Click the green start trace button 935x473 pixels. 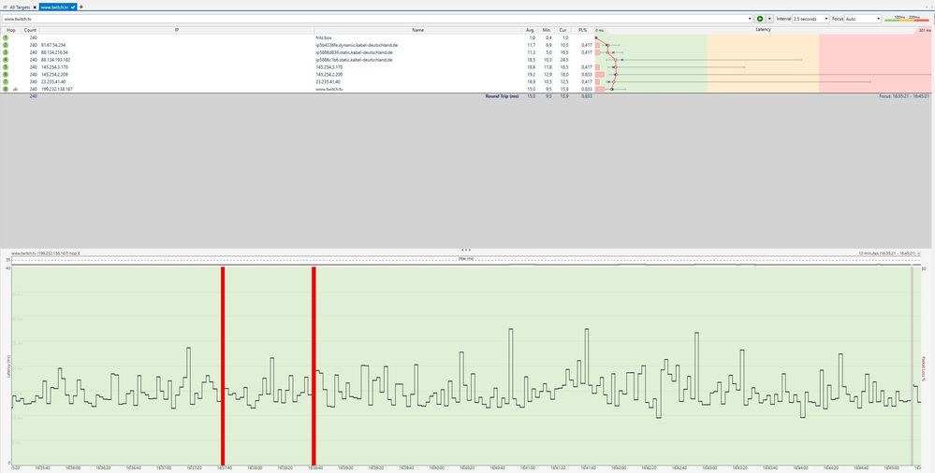click(760, 19)
